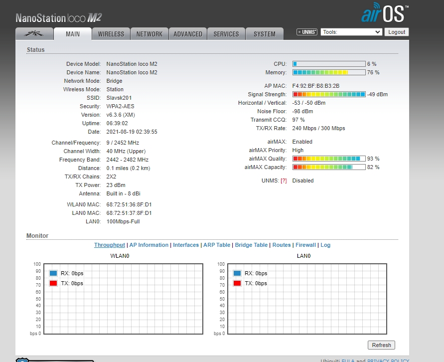Open the ARP Table link
This screenshot has height=362, width=444.
(x=217, y=245)
